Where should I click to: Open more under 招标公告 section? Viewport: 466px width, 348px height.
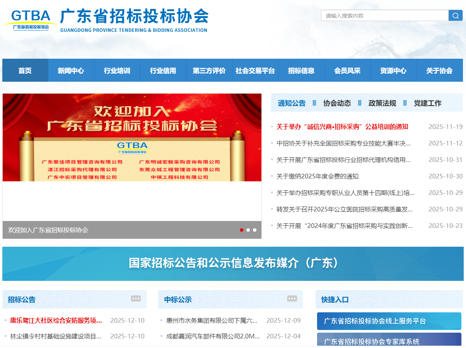136,299
